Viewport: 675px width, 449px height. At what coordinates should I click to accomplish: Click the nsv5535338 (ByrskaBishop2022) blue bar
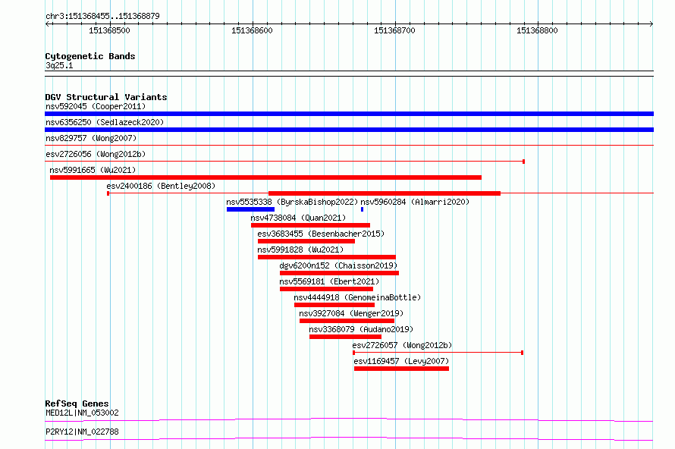250,209
